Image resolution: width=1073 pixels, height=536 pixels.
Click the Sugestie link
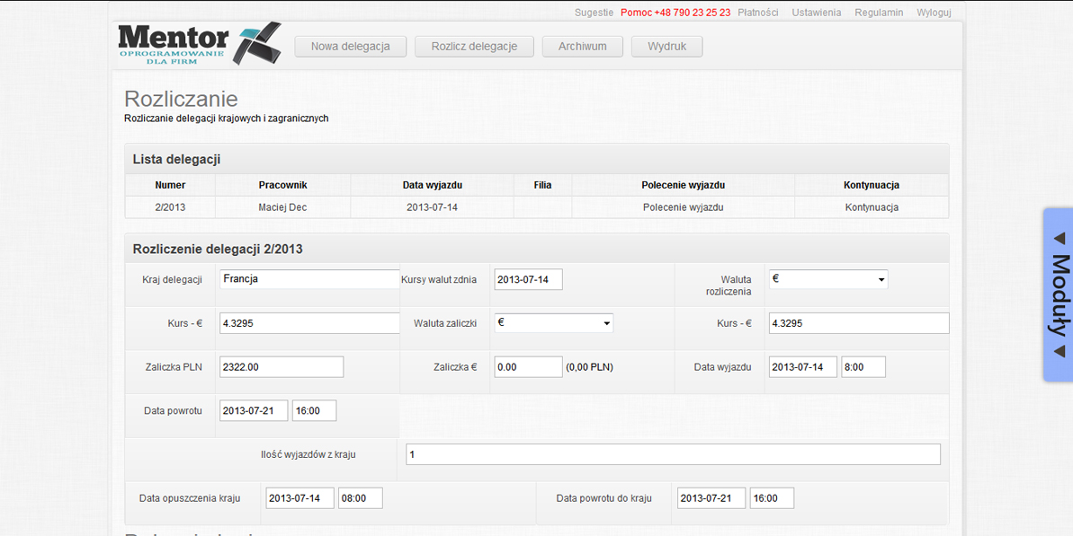(594, 13)
